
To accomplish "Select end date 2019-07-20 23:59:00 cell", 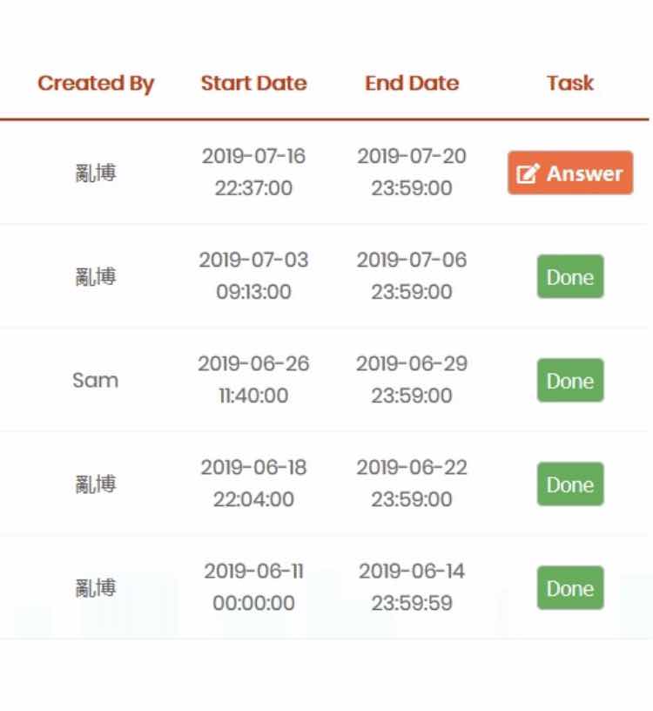I will [412, 173].
